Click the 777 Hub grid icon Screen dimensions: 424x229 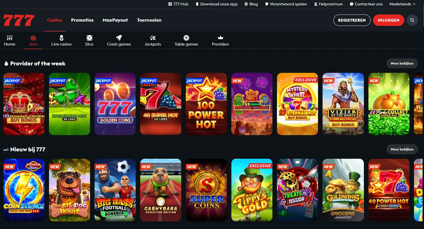170,4
